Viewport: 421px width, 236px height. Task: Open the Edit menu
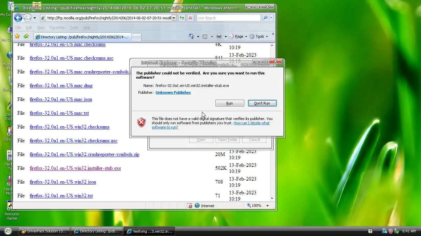(x=29, y=28)
